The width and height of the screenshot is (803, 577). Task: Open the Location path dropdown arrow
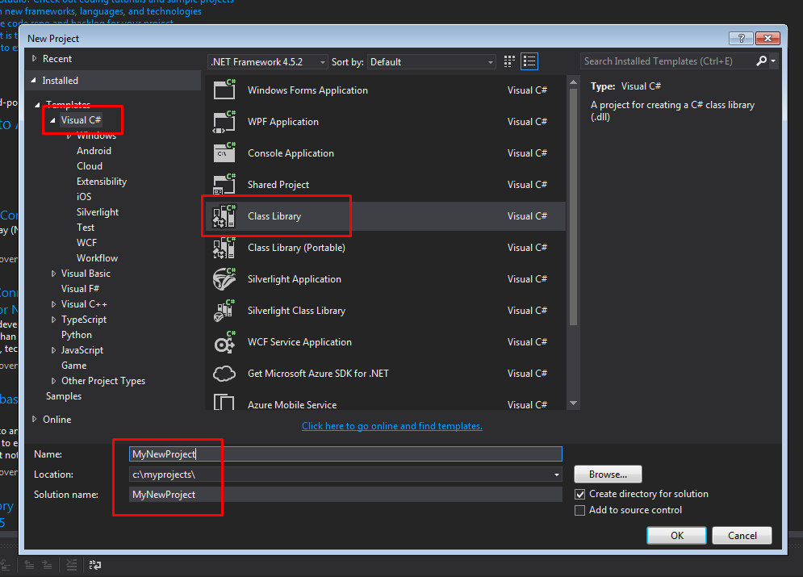(556, 475)
